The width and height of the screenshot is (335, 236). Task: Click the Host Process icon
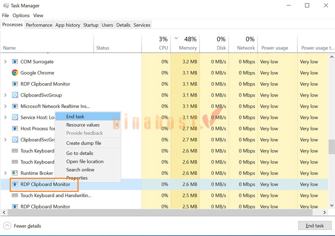(15, 128)
